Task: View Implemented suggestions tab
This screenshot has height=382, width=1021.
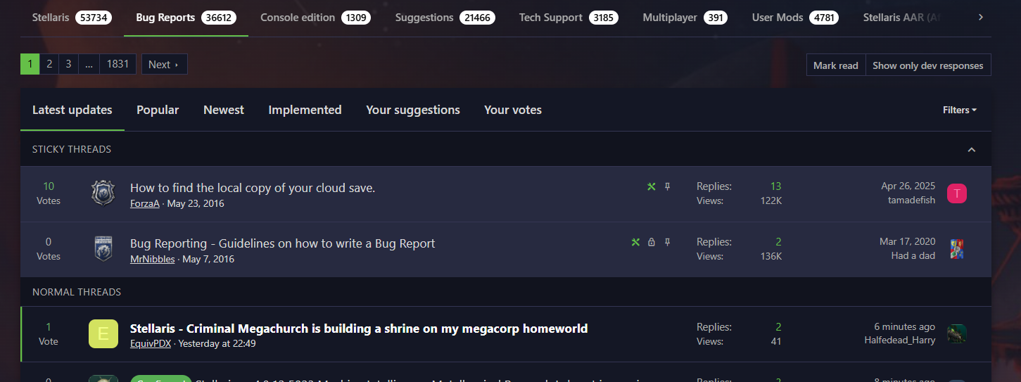Action: pyautogui.click(x=305, y=110)
